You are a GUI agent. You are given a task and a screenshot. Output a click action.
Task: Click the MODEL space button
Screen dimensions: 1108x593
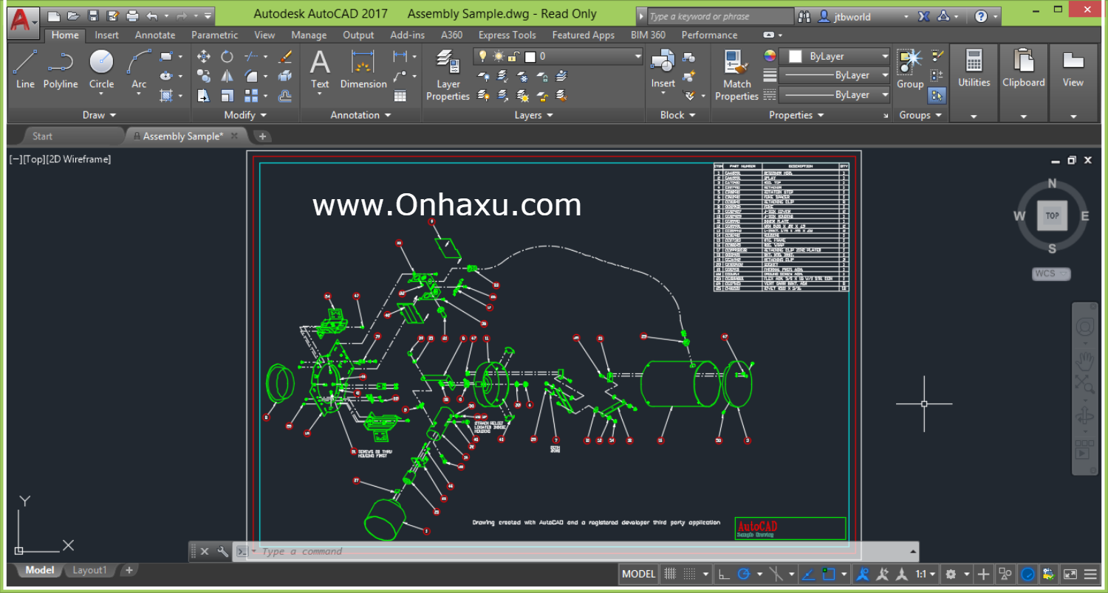tap(638, 574)
